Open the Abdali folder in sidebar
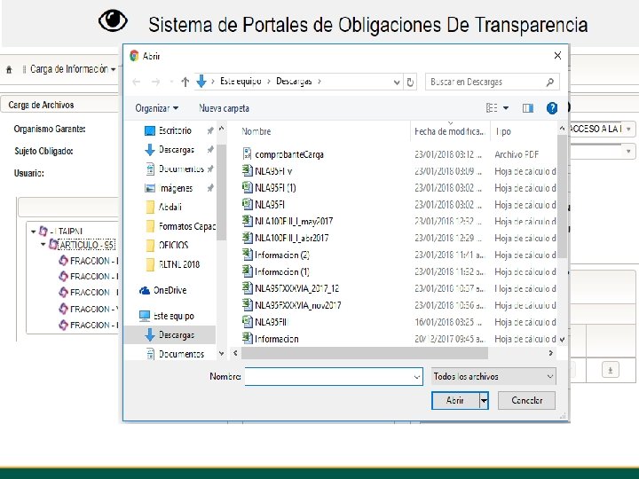Screen dimensions: 639x479 [x=170, y=207]
